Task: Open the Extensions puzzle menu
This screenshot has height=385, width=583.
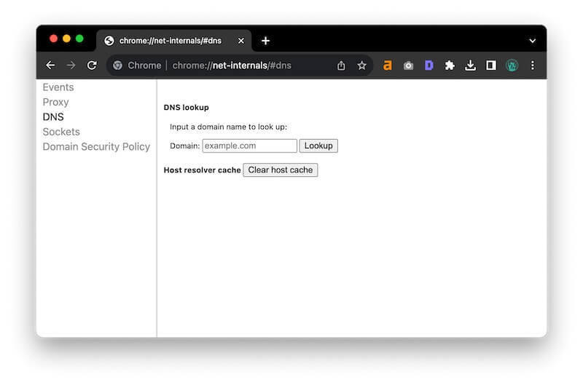Action: pyautogui.click(x=450, y=66)
